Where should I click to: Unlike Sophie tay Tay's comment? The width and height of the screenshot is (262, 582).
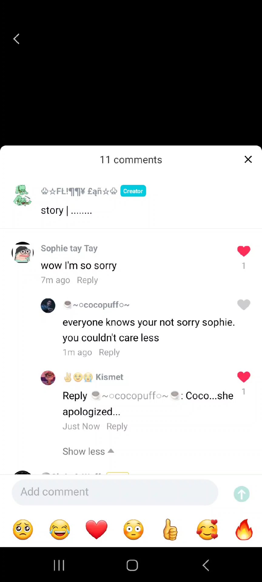(x=244, y=251)
